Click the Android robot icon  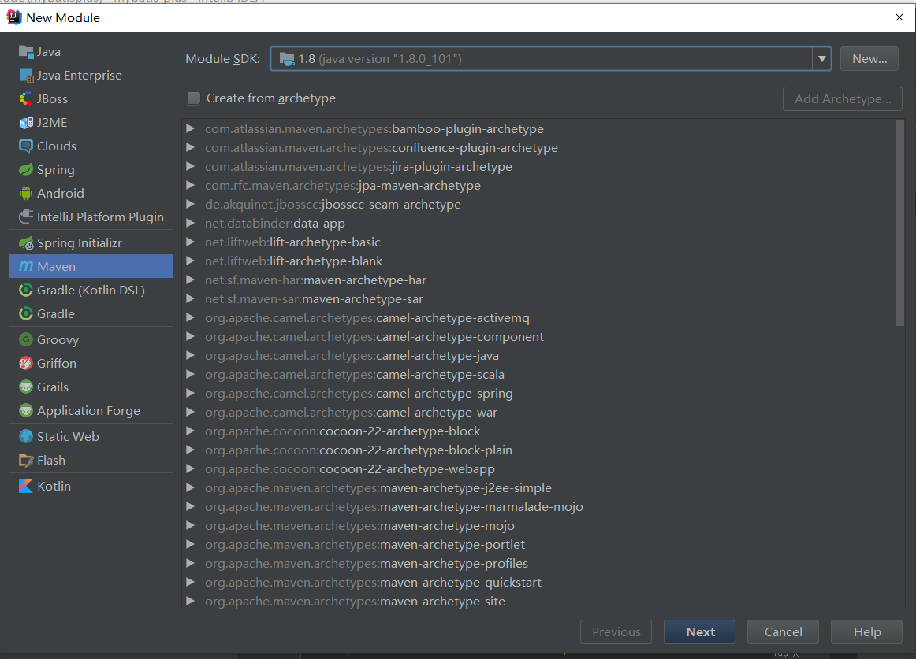[26, 193]
